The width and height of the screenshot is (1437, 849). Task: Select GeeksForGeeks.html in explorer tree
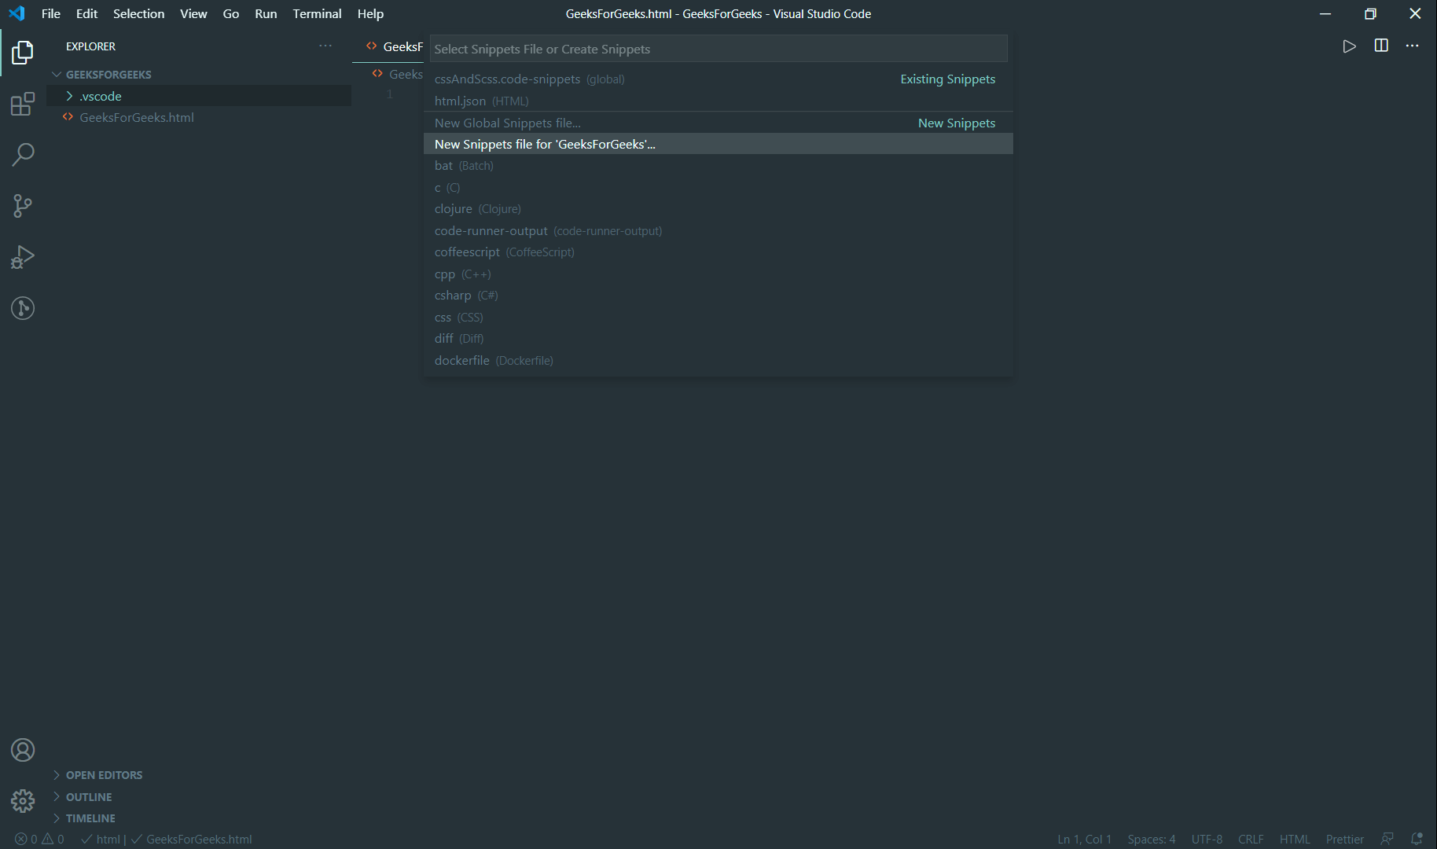pyautogui.click(x=199, y=117)
